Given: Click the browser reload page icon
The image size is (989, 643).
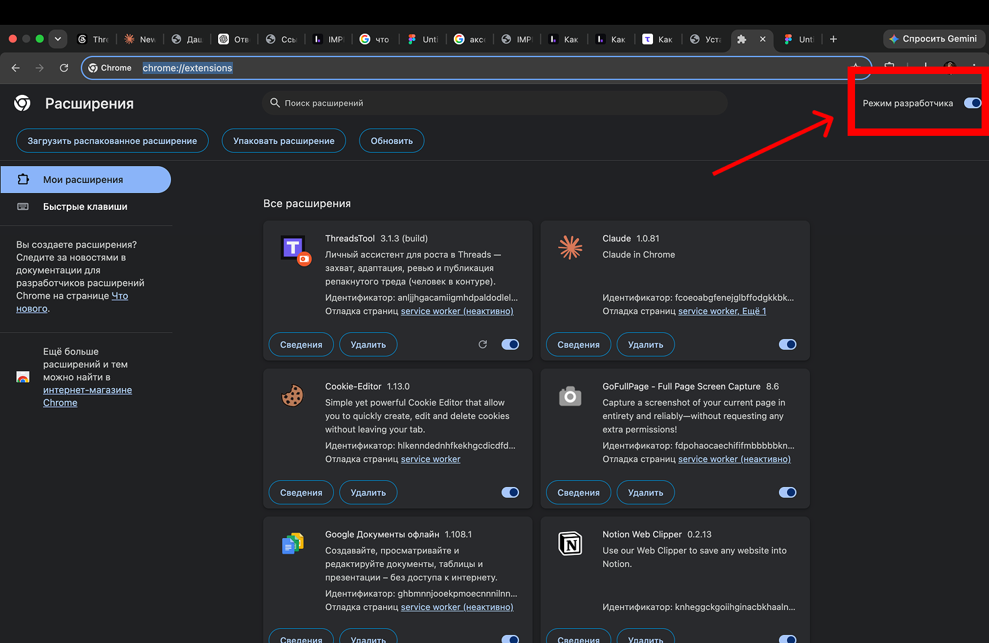Looking at the screenshot, I should (64, 68).
